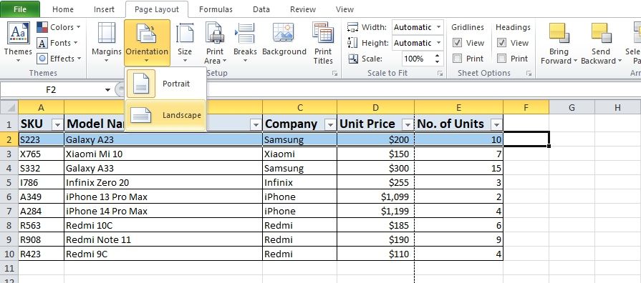Select row 5 header
Viewport: 641px width, 283px height.
9,182
